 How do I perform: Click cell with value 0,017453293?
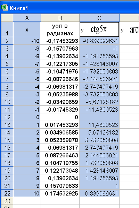point(60,125)
